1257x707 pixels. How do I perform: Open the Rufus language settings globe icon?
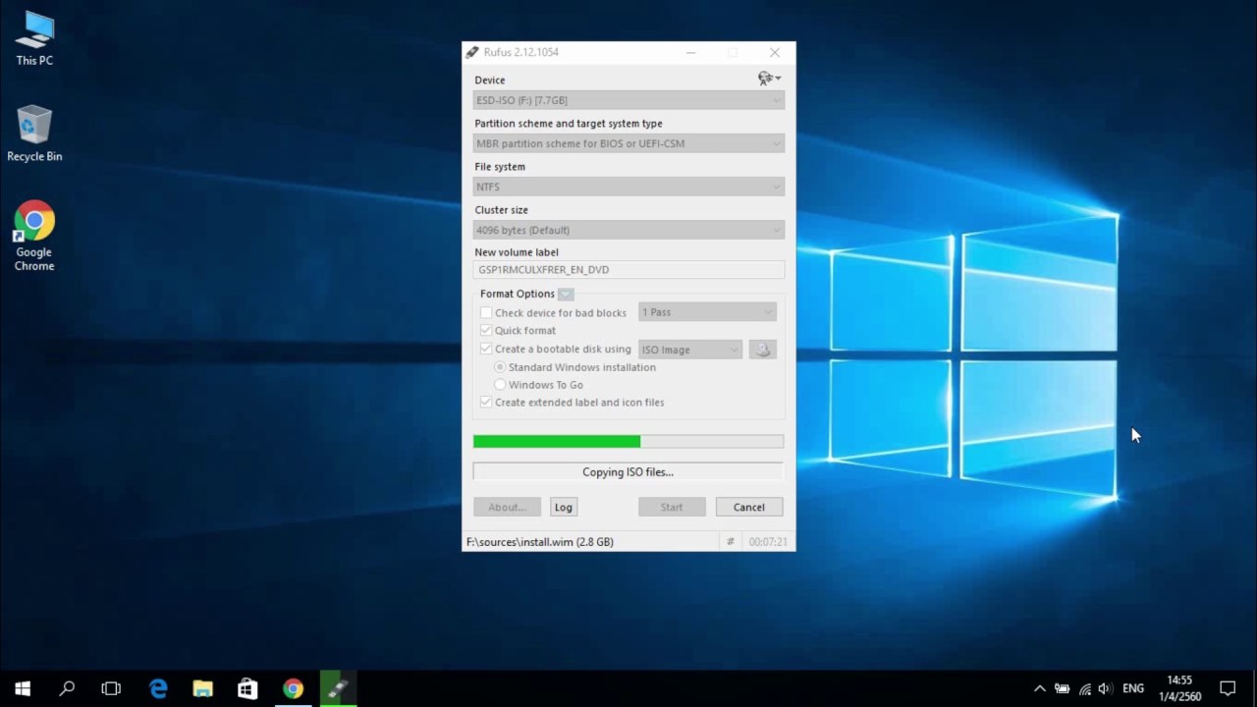click(x=769, y=79)
